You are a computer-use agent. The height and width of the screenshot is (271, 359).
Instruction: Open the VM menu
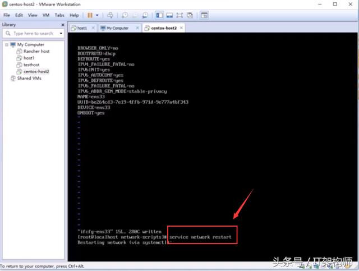tap(46, 15)
